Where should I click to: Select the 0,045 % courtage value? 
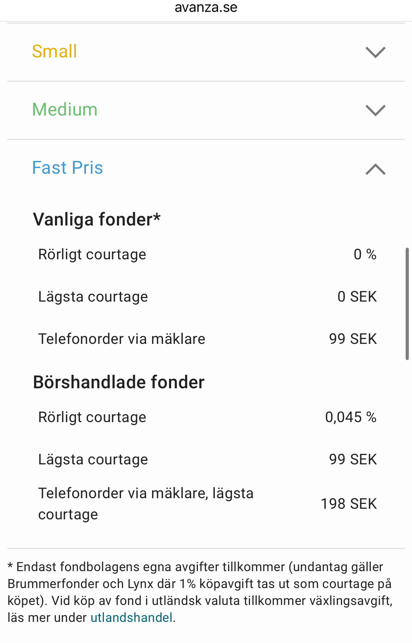(351, 417)
